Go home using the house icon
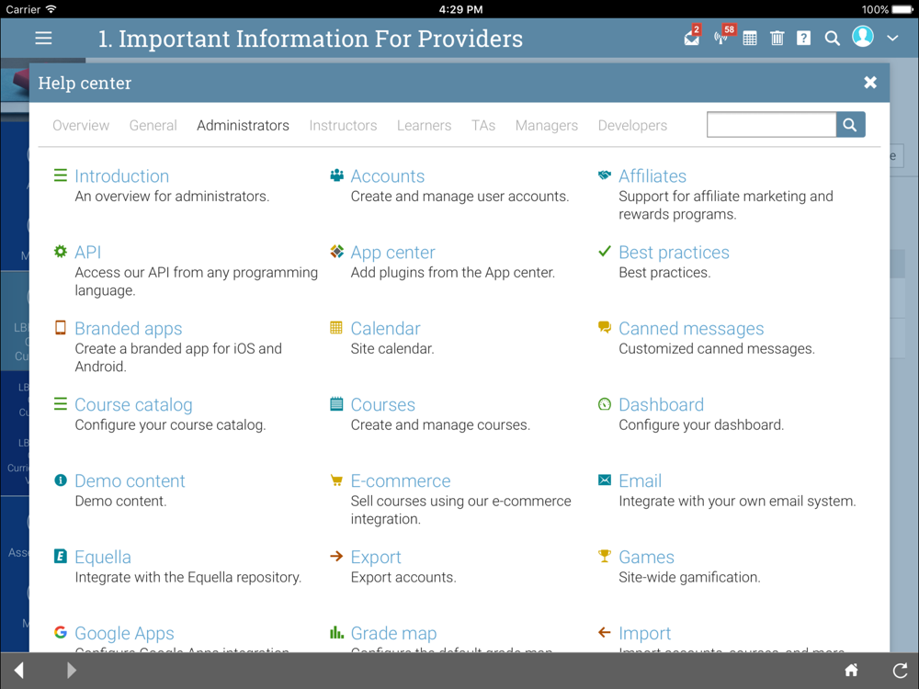This screenshot has height=689, width=919. pyautogui.click(x=851, y=670)
